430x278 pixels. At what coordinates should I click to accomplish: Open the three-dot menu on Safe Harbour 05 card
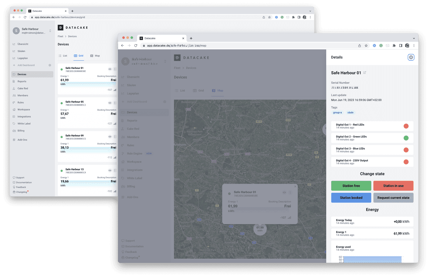coord(115,103)
